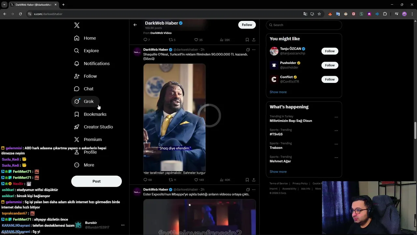Follow Pusholder account

(330, 65)
